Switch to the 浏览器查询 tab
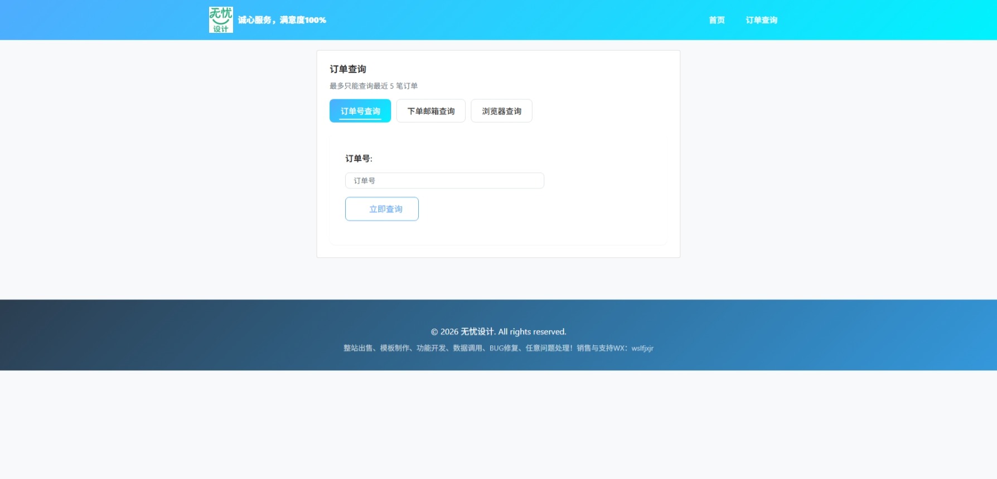 [x=501, y=111]
